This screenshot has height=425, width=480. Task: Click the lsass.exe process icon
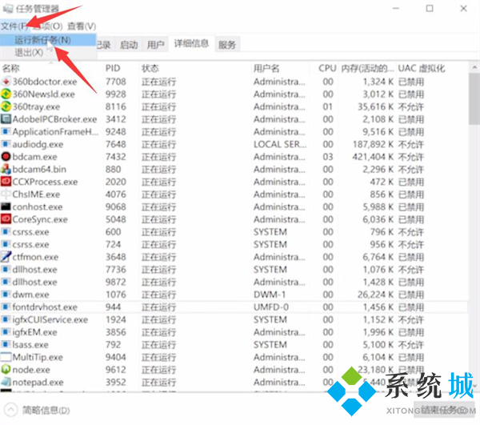coord(6,345)
